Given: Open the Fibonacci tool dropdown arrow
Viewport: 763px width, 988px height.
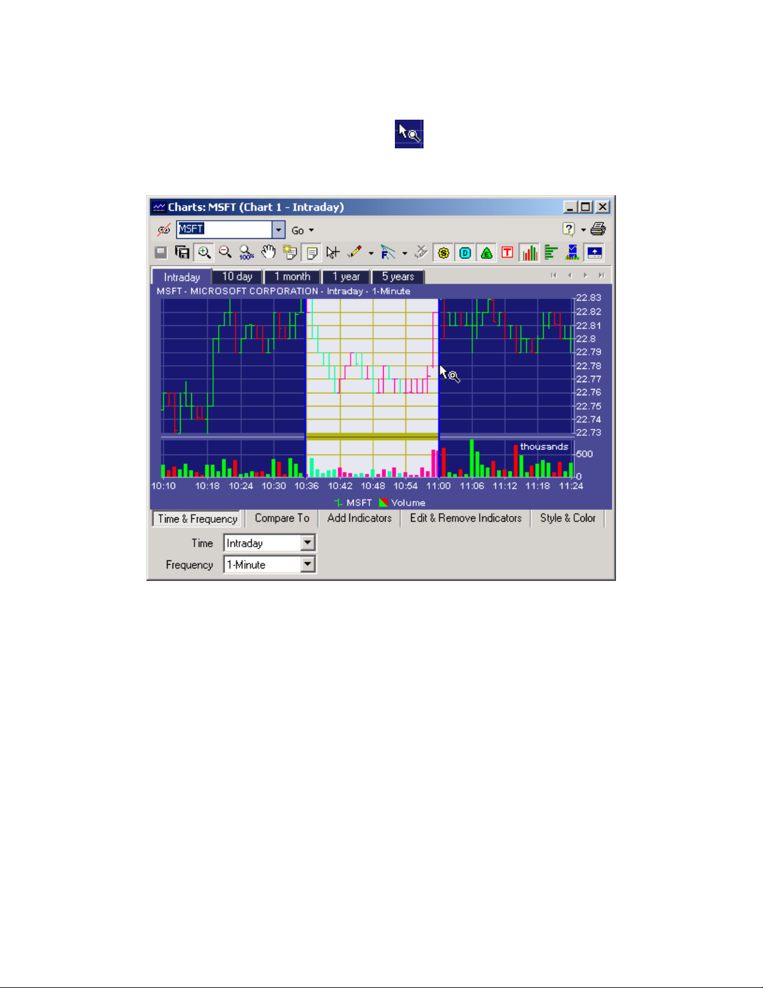Looking at the screenshot, I should (404, 253).
